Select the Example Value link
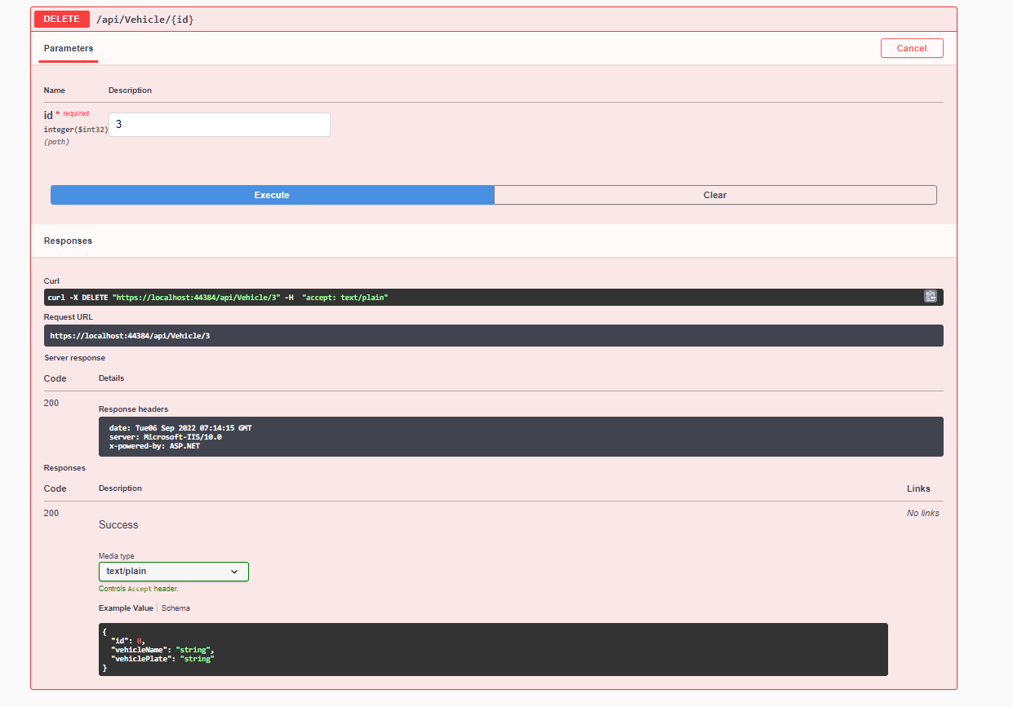 point(125,608)
